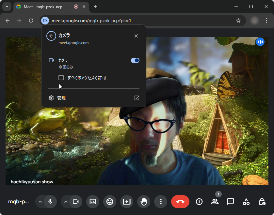Expand the camera options chevron

coord(65,202)
